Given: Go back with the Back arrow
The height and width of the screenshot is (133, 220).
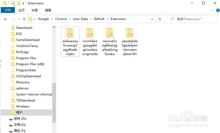Looking at the screenshot, I should 6,19.
